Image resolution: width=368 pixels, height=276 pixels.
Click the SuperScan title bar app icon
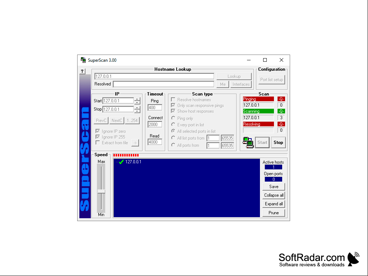[x=83, y=60]
